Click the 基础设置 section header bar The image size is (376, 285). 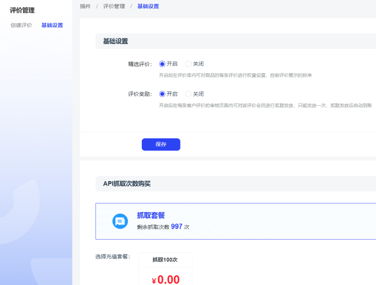(x=115, y=41)
